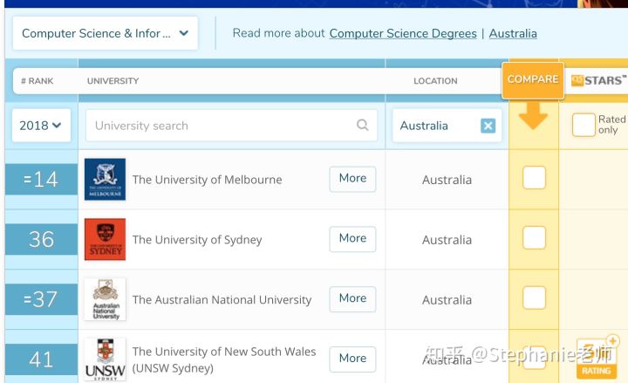628x383 pixels.
Task: Click More for UNSW Sydney
Action: tap(352, 359)
